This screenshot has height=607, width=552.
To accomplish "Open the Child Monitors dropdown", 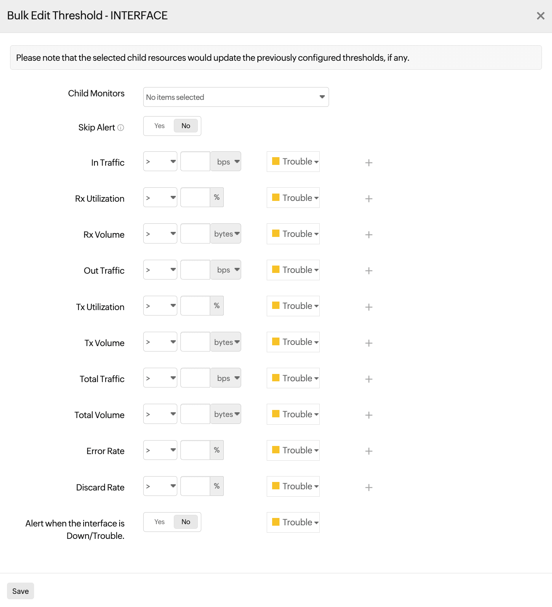I will (x=236, y=97).
